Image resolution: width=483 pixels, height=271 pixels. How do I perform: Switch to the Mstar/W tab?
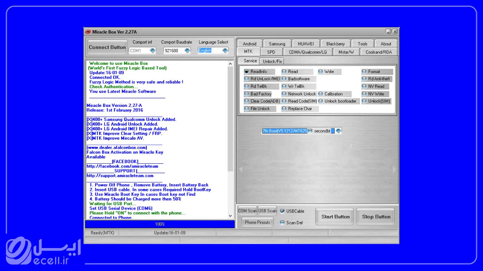point(346,52)
